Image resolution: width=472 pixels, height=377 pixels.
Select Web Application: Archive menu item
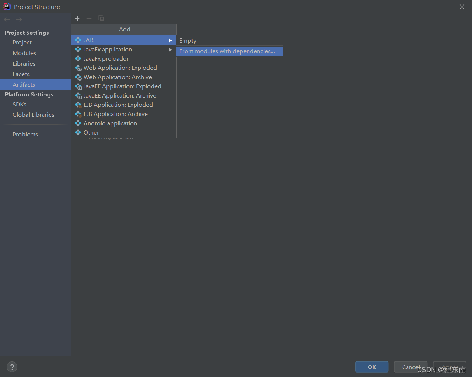coord(123,77)
